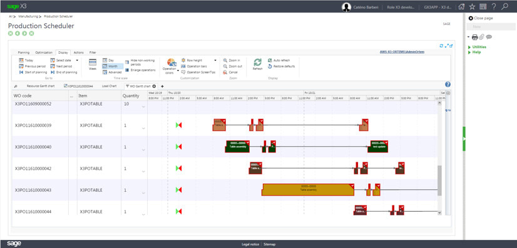Open the Planning ribbon tab
This screenshot has width=517, height=248.
pos(23,52)
